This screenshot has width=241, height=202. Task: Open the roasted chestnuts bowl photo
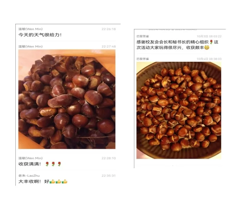point(179,110)
